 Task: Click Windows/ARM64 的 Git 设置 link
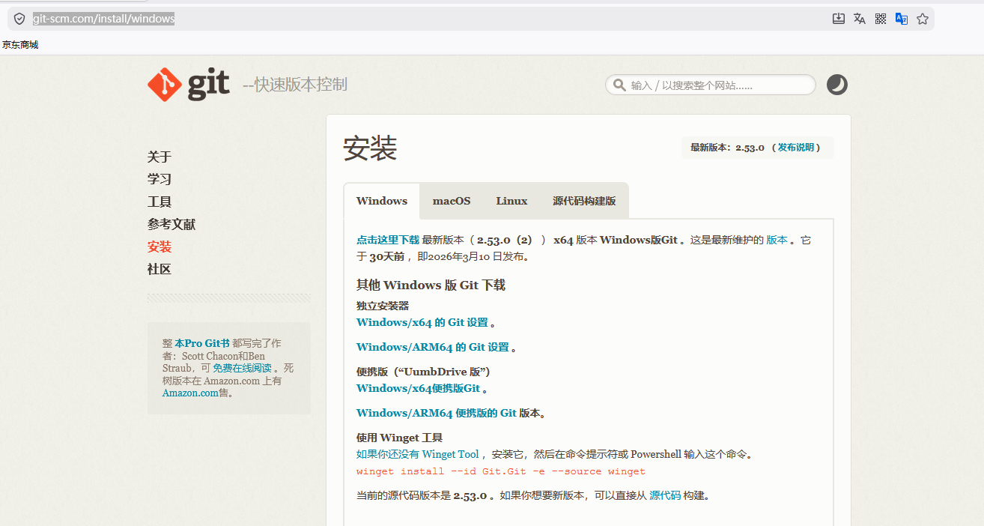pos(433,347)
